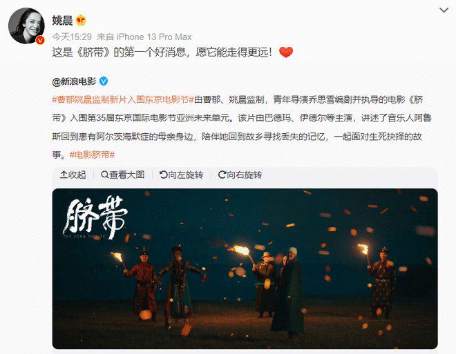Open @新浪电影 account link
The width and height of the screenshot is (456, 354).
point(74,81)
